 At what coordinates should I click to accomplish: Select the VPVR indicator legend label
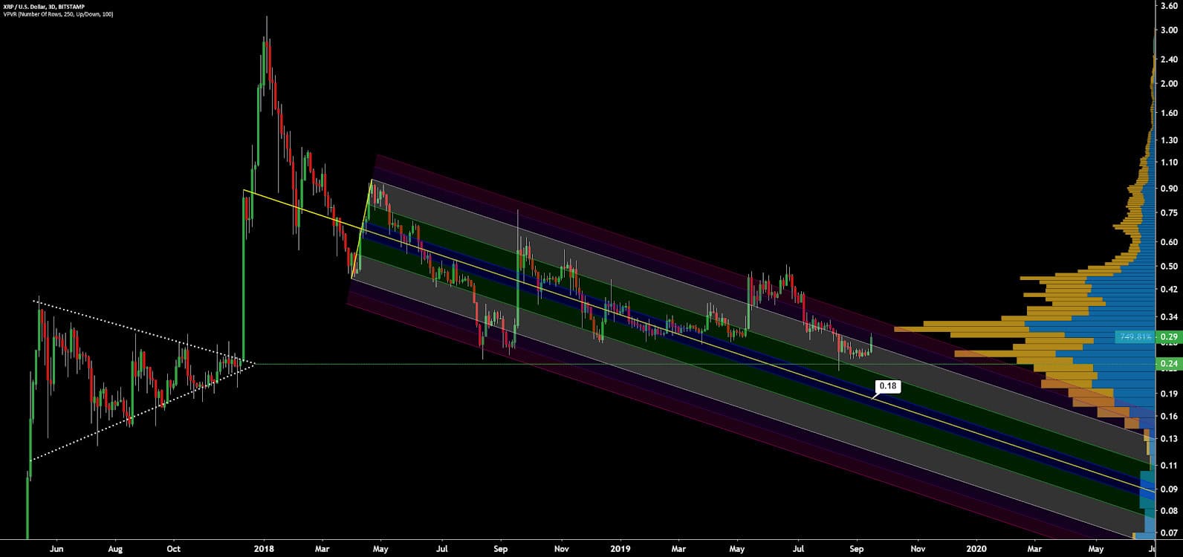point(58,14)
